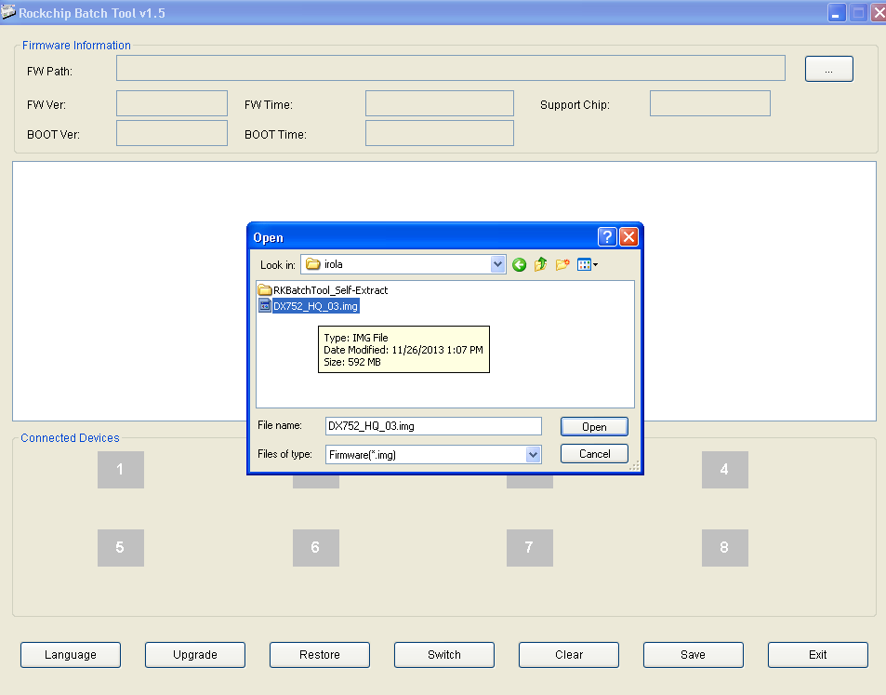Close the Open dialog with X

click(x=629, y=237)
